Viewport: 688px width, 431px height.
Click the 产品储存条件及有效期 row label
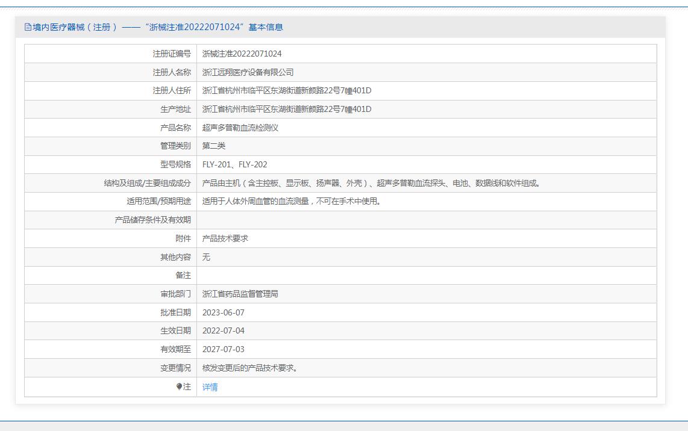(x=153, y=220)
